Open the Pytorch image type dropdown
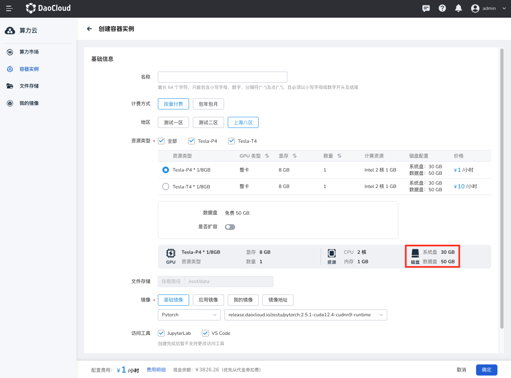511x378 pixels. 189,315
